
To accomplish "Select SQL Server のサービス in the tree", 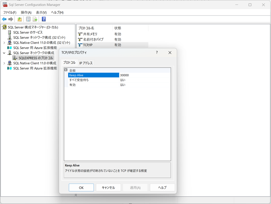I will click(x=28, y=32).
